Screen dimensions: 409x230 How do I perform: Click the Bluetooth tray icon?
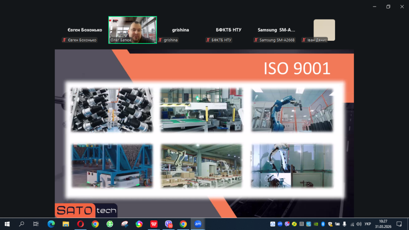324,224
